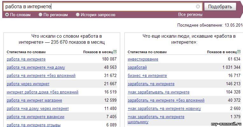This screenshot has width=243, height=127.
Task: Open the help icon beside right 'Показов в месяц'
Action: tap(239, 52)
